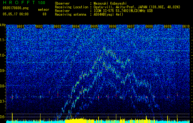Click the 0606 time marker
The width and height of the screenshot is (193, 123).
[x=113, y=26]
